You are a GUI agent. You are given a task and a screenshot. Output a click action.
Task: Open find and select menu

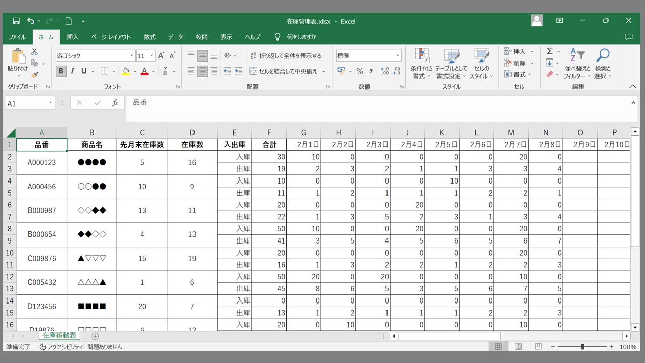pyautogui.click(x=602, y=64)
